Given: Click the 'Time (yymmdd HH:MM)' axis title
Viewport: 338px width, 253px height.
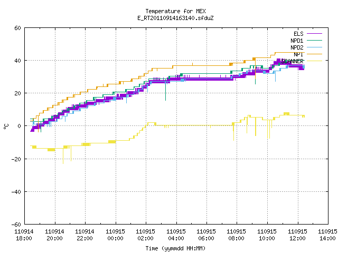Looking at the screenshot, I should (x=175, y=248).
